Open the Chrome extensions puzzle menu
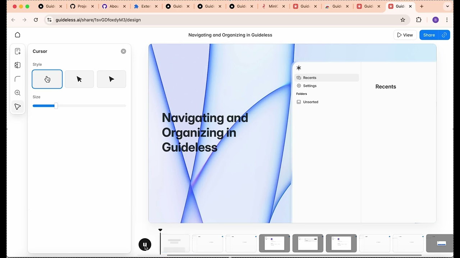The image size is (460, 258). [419, 20]
